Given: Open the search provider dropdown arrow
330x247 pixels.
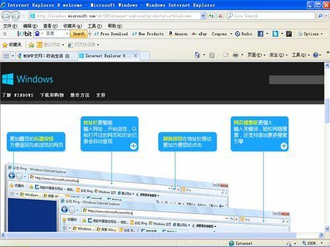Looking at the screenshot, I should click(327, 16).
